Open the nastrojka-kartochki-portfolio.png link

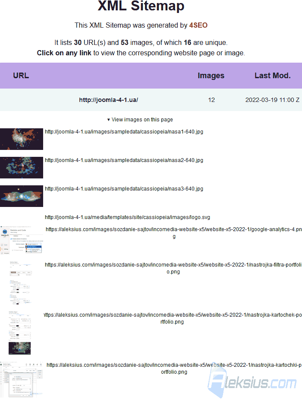[x=174, y=369]
